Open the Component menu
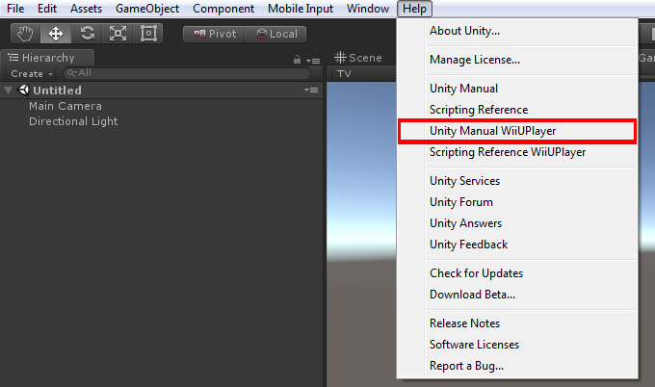 [x=223, y=9]
